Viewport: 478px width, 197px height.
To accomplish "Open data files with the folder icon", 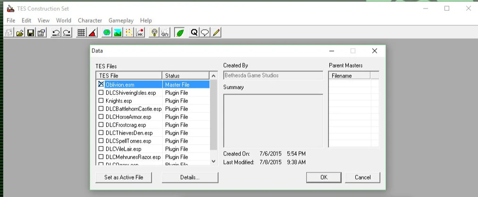I will coord(20,33).
